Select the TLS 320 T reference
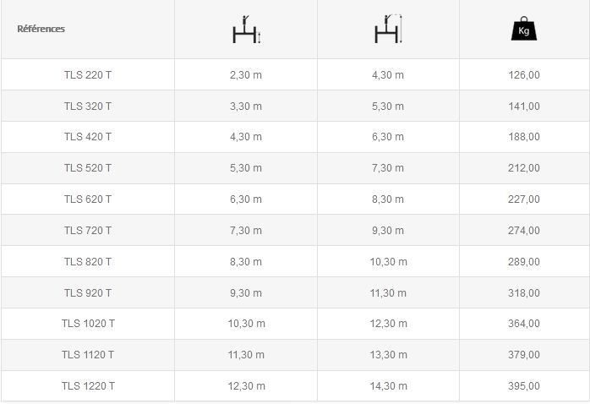Image resolution: width=590 pixels, height=404 pixels. pyautogui.click(x=88, y=106)
